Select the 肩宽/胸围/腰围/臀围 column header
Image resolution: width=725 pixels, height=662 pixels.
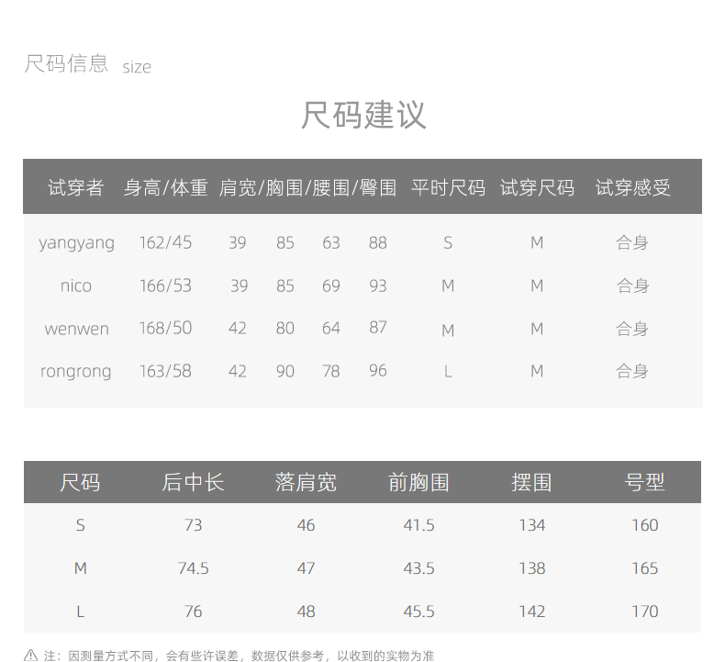[307, 188]
